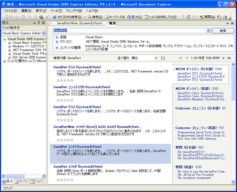This screenshot has height=192, width=237.
Task: Expand the Visual Studio Tools tree node
Action: [9, 54]
